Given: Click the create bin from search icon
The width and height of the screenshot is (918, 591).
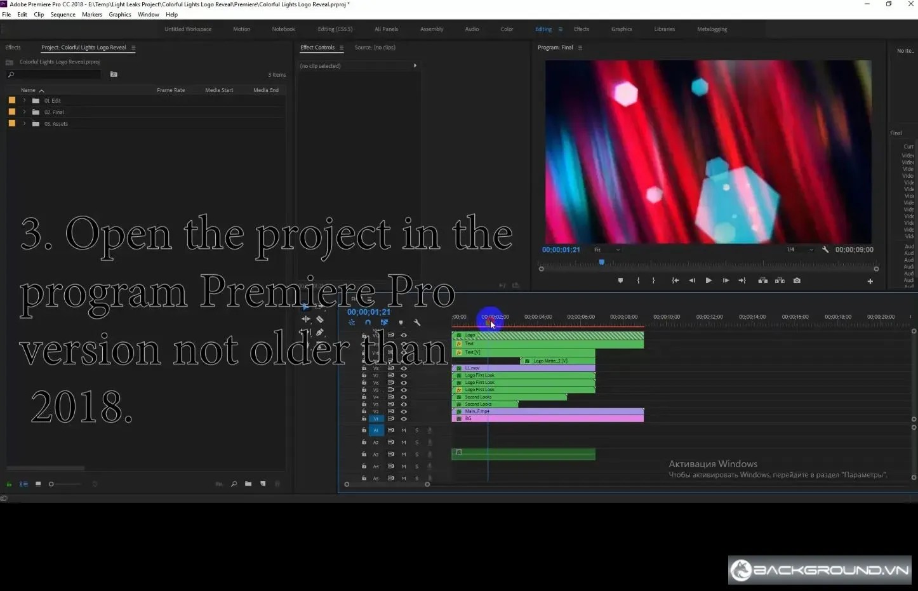Looking at the screenshot, I should click(114, 74).
